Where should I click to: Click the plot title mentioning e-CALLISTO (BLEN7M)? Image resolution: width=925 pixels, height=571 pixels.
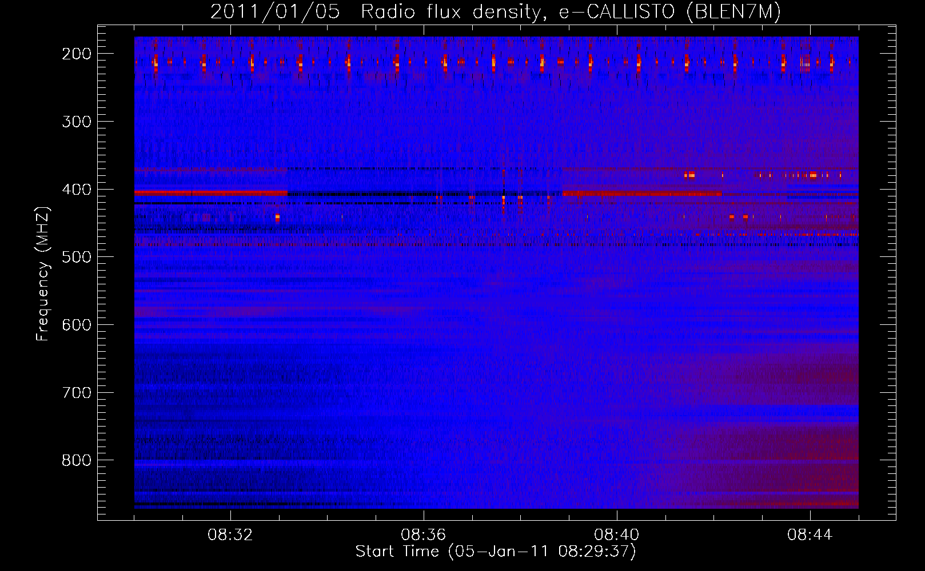[495, 12]
